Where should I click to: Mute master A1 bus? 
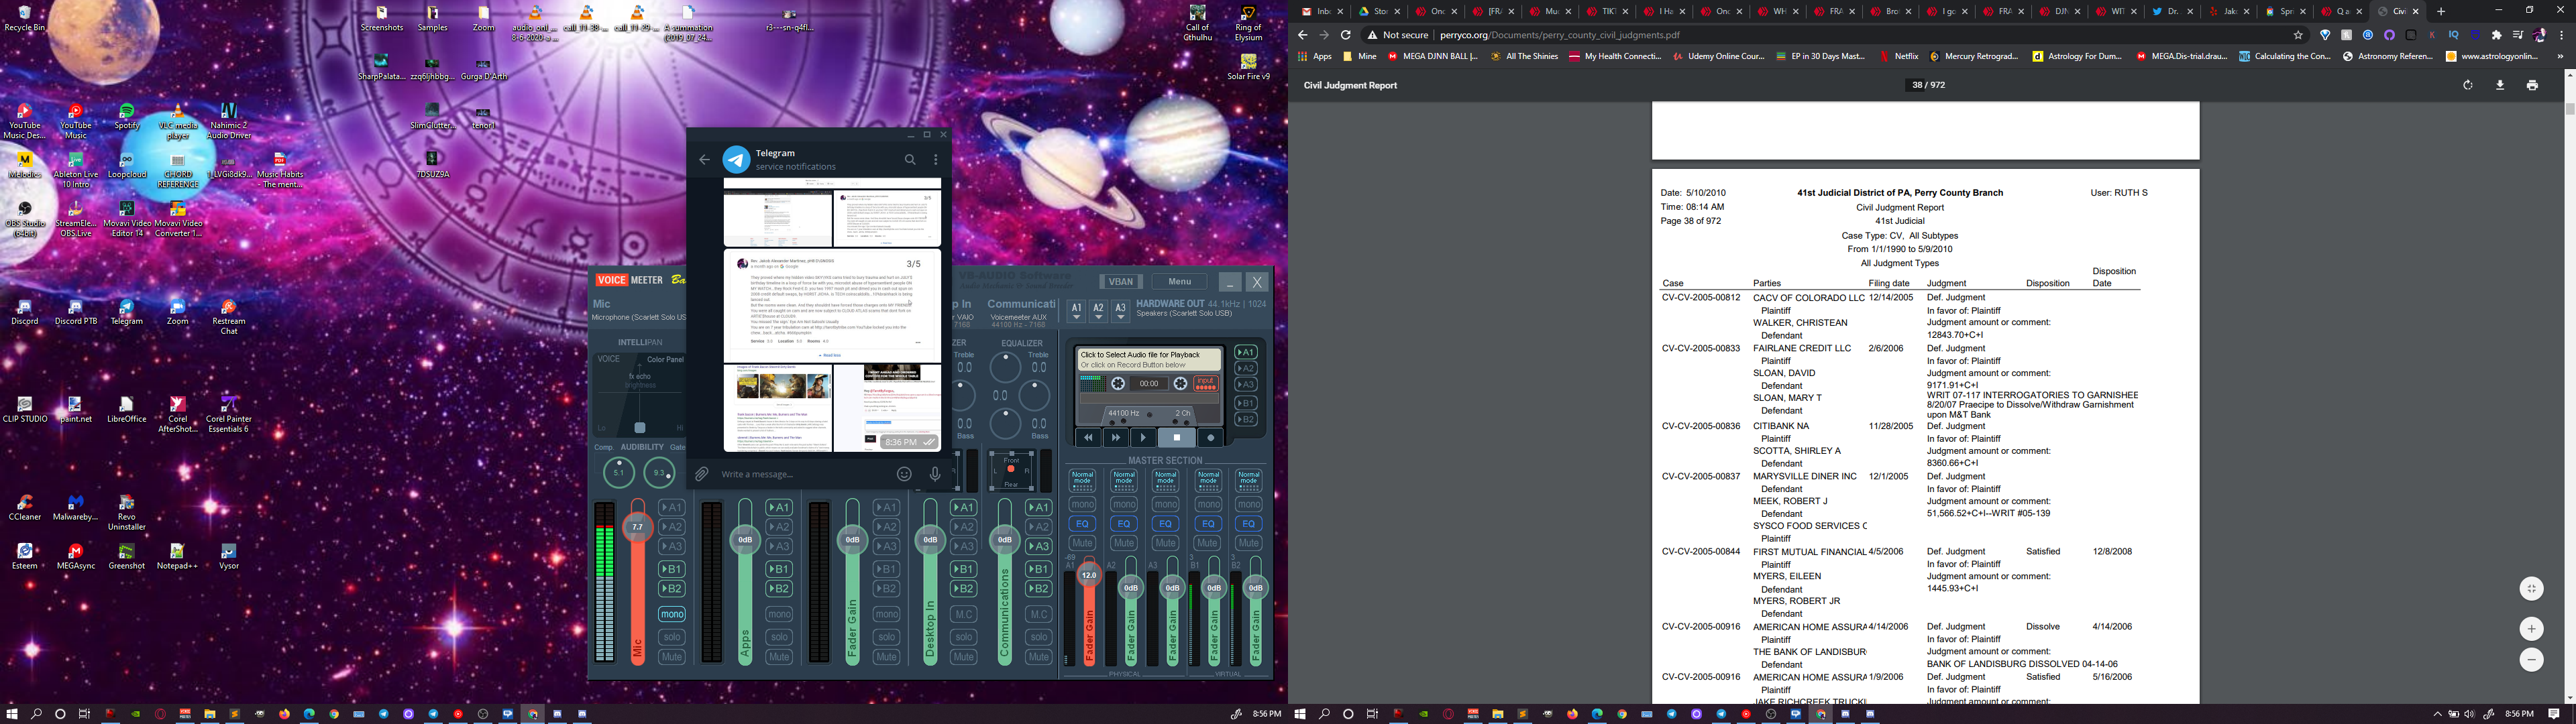coord(1083,543)
